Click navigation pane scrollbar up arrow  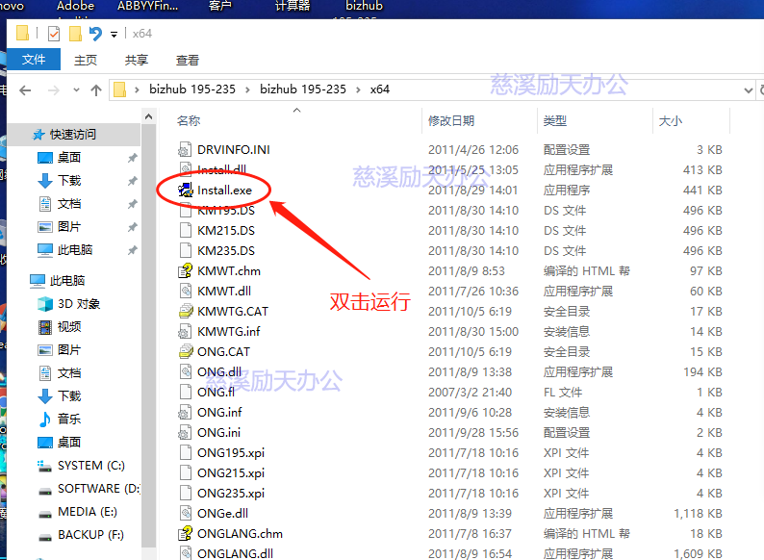pyautogui.click(x=149, y=117)
